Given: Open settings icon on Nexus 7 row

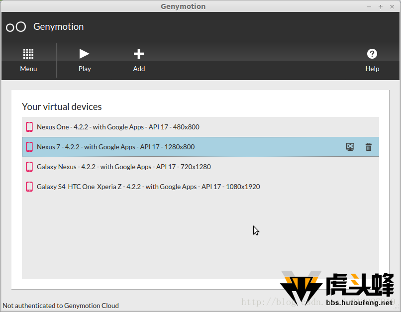Looking at the screenshot, I should [350, 147].
